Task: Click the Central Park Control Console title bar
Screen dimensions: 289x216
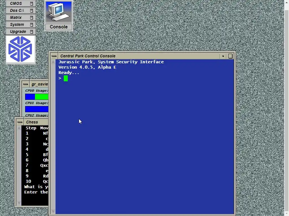Action: click(139, 56)
